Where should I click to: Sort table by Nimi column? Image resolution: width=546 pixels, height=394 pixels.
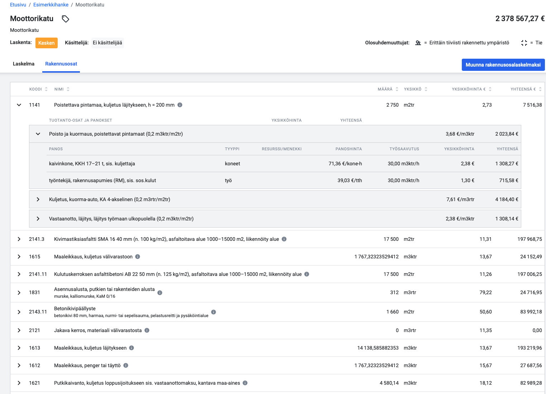click(x=68, y=89)
